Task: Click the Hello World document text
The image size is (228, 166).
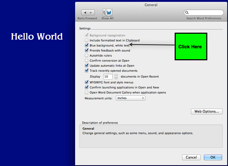Action: (37, 36)
